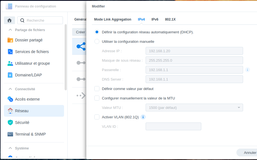Open Sécurité in sidebar
257x160 pixels.
coord(34,122)
